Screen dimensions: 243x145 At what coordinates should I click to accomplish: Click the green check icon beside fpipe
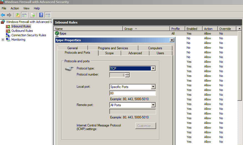(57, 33)
